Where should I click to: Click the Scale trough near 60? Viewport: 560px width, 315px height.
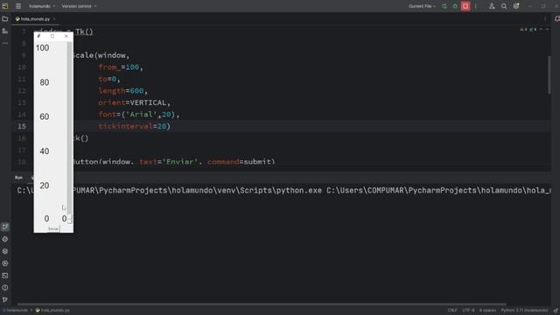point(70,116)
